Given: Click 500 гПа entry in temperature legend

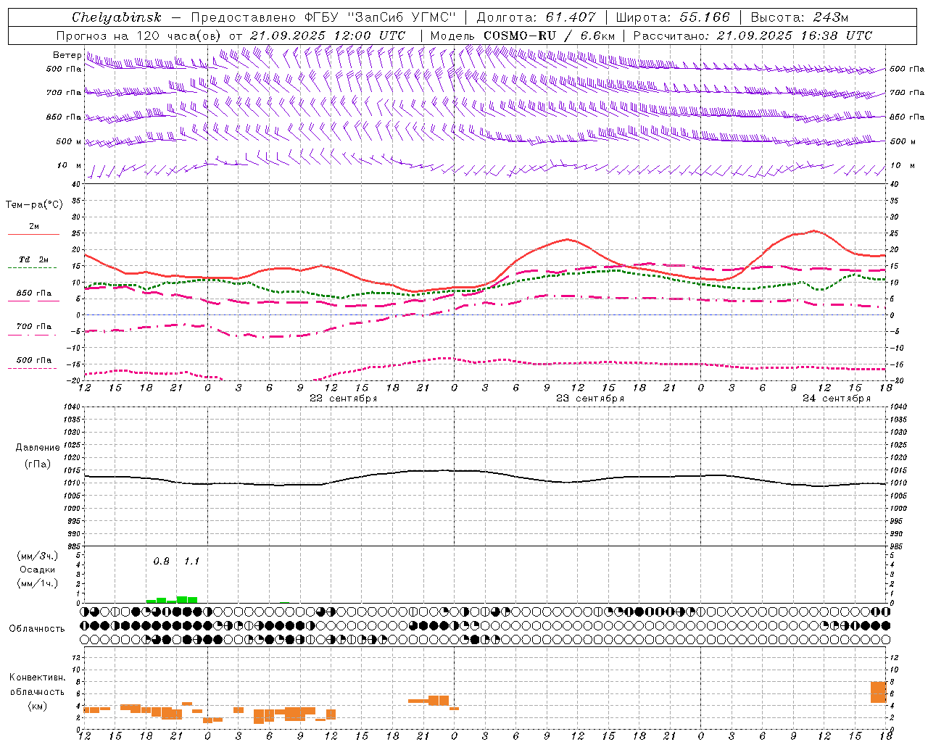Looking at the screenshot, I should (33, 360).
